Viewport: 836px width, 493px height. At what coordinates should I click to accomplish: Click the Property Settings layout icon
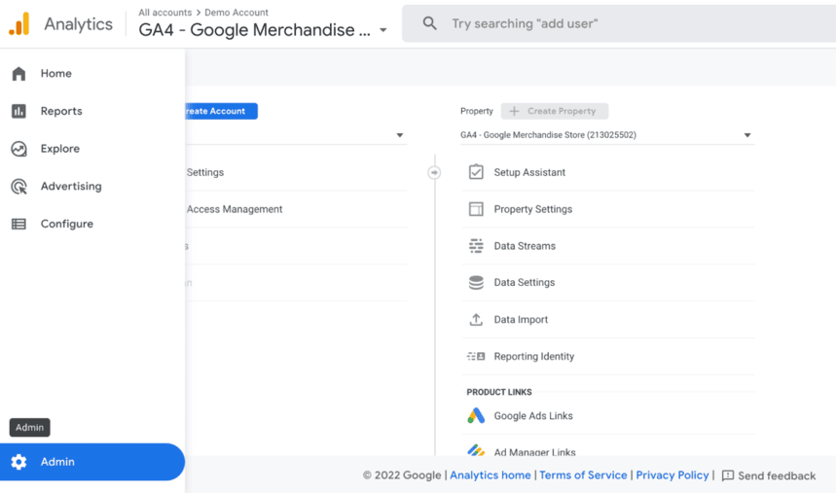pos(476,209)
